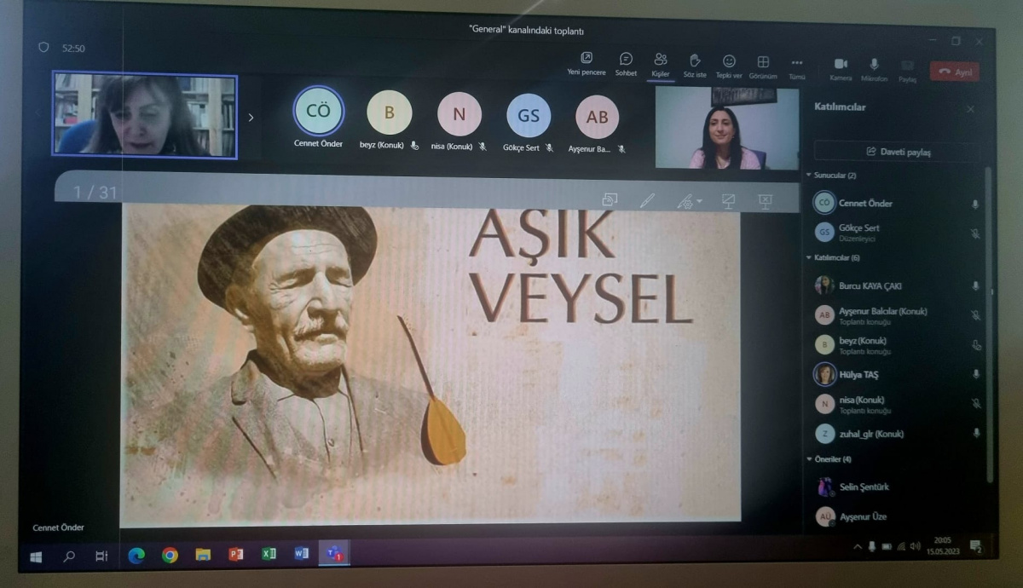This screenshot has height=588, width=1023.
Task: Open Windows taskbar search
Action: [x=69, y=556]
